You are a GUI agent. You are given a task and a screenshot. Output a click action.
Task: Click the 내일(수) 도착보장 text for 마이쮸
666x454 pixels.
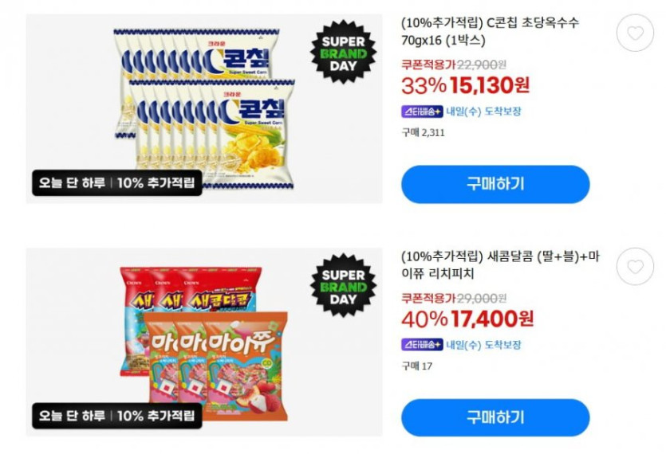pos(483,345)
